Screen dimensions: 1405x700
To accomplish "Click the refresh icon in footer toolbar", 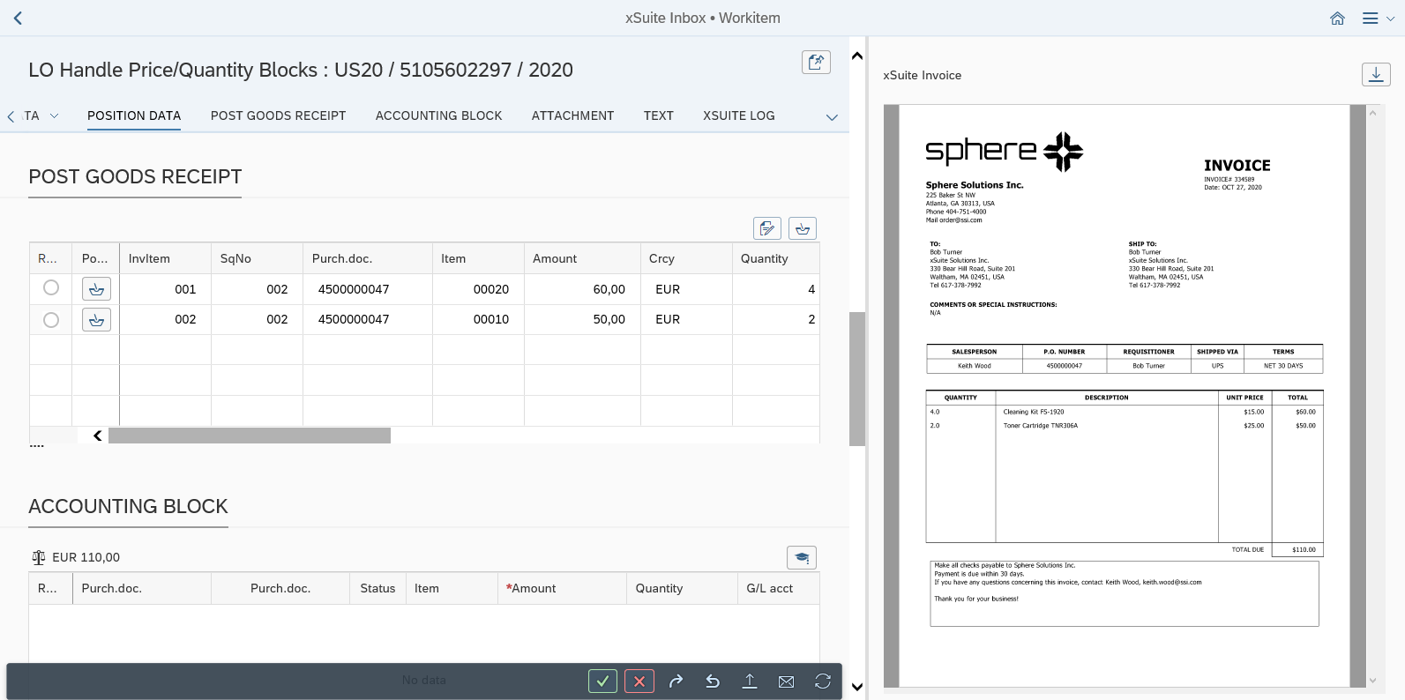I will pyautogui.click(x=822, y=681).
